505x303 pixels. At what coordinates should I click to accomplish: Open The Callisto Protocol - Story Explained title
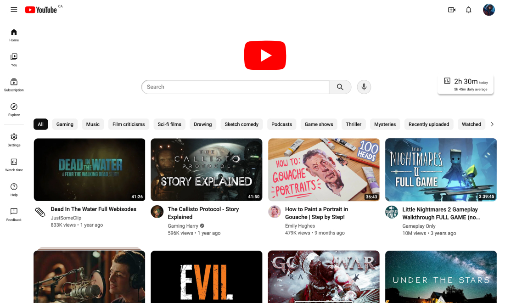[x=203, y=213]
